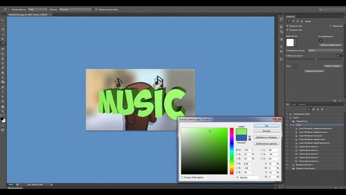
Task: Select the Rectangular Marquee tool
Action: click(x=3, y=24)
